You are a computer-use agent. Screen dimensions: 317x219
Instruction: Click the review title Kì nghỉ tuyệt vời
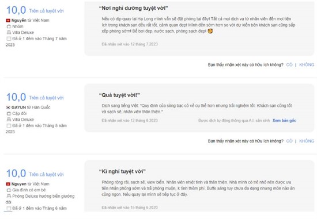122,171
